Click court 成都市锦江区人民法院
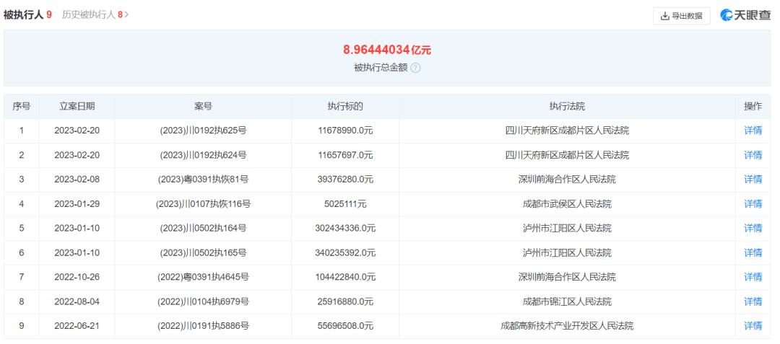The width and height of the screenshot is (780, 344). coord(567,301)
